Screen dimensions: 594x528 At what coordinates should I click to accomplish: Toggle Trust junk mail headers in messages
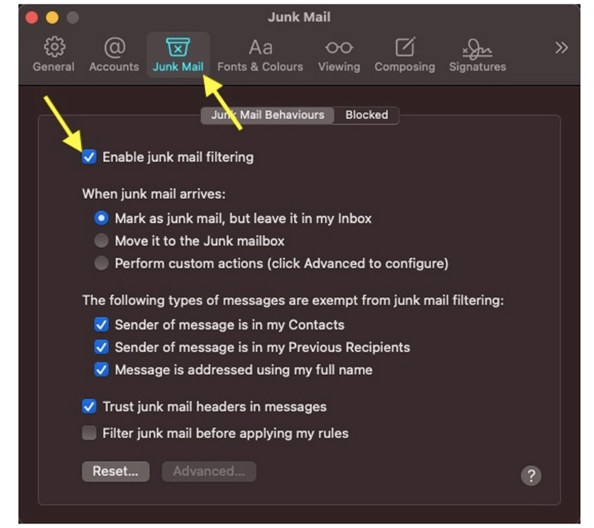(89, 406)
